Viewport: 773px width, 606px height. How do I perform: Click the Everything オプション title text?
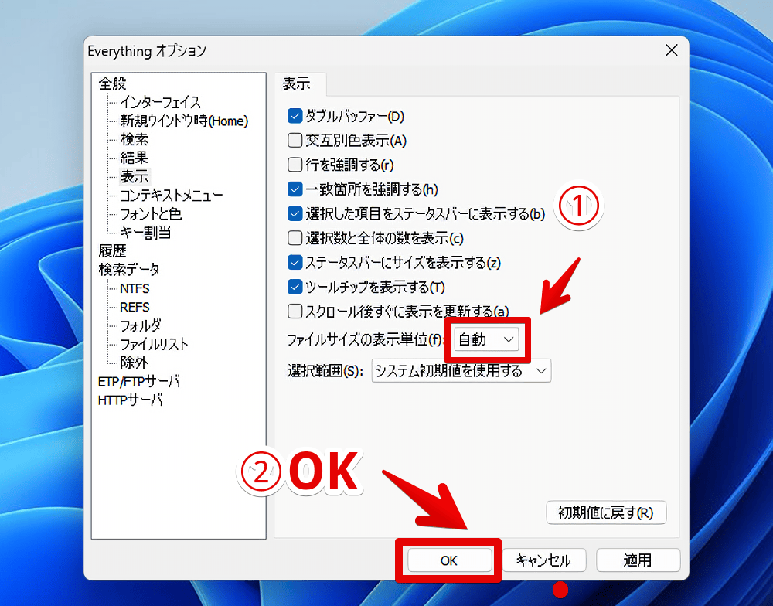pos(147,51)
